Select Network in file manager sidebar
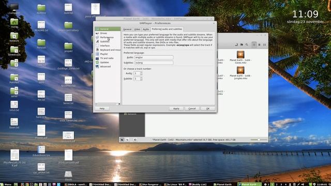This screenshot has width=331, height=186. (x=130, y=114)
